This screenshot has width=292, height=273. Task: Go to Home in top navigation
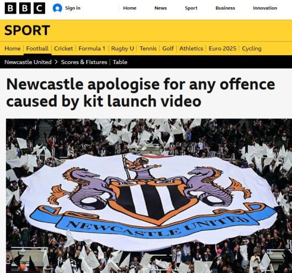pyautogui.click(x=129, y=8)
